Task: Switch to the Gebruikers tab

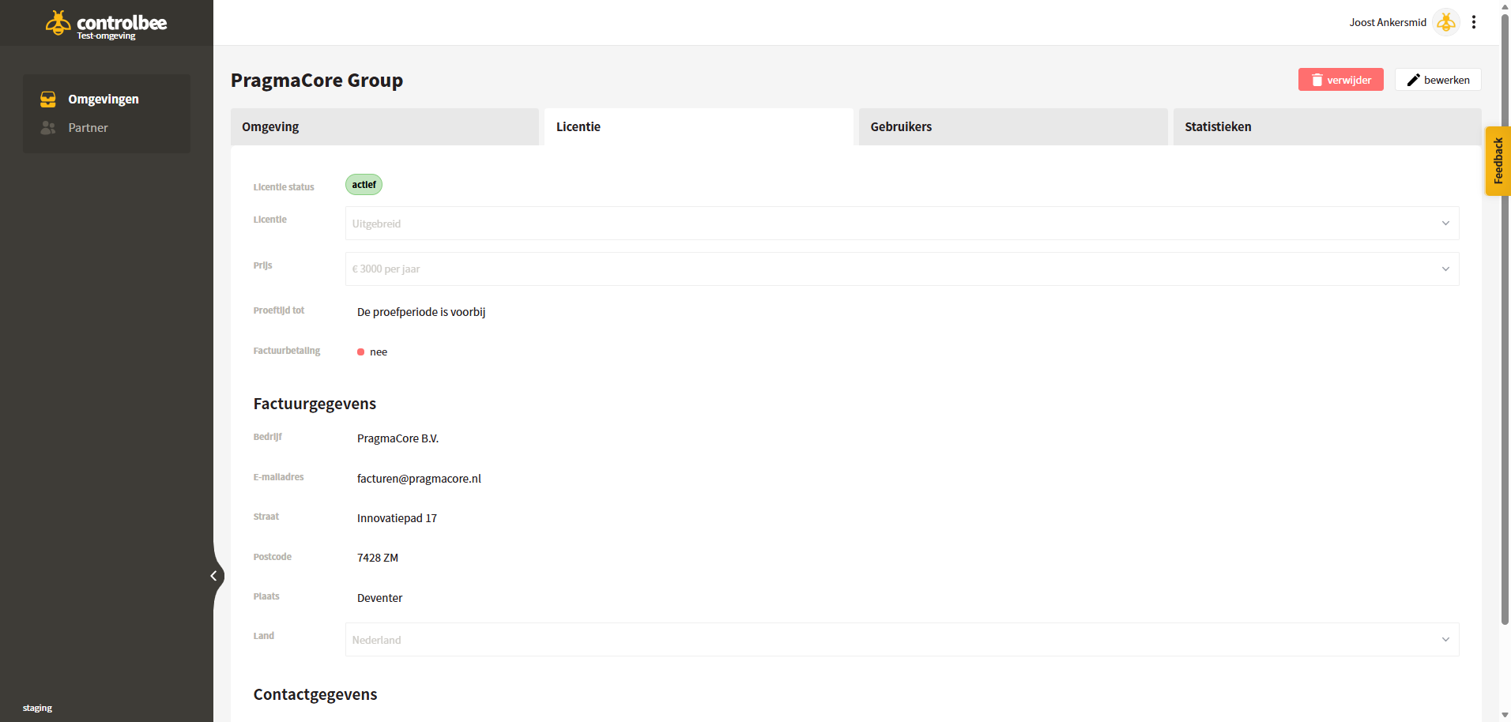Action: (1013, 126)
